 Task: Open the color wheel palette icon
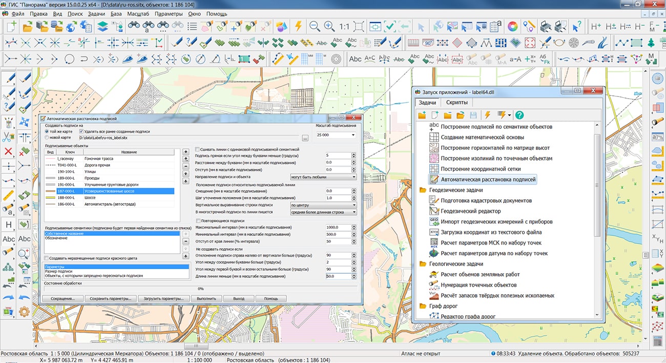pos(512,26)
